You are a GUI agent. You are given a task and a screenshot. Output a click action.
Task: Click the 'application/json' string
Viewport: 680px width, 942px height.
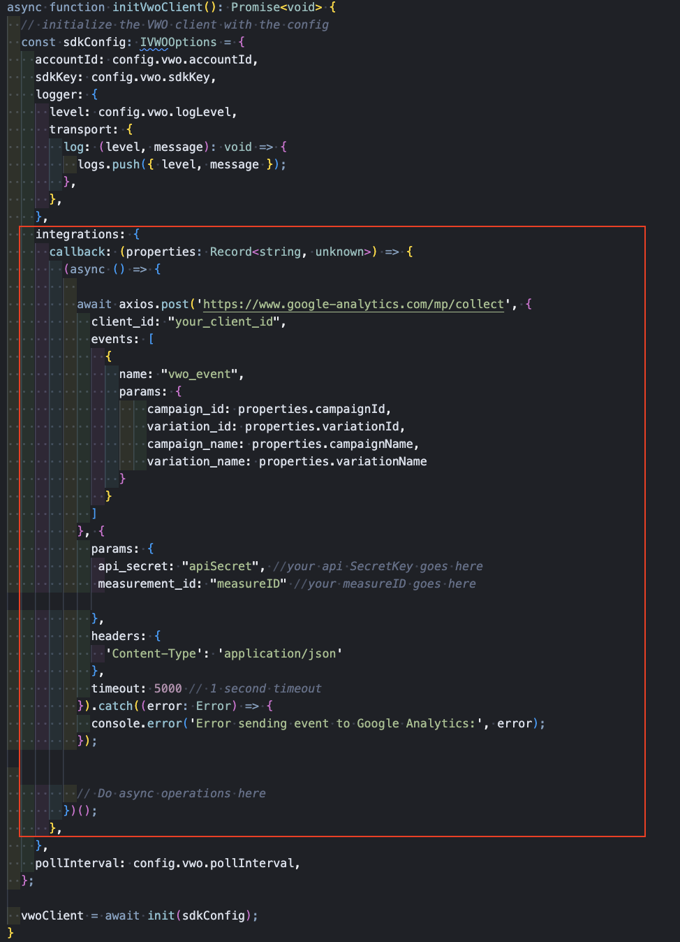(280, 653)
